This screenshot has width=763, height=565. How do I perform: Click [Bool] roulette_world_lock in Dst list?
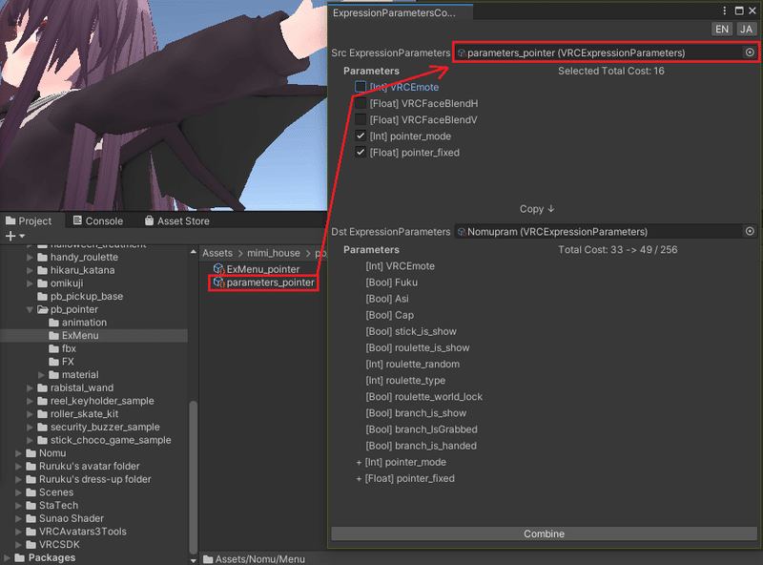[423, 397]
